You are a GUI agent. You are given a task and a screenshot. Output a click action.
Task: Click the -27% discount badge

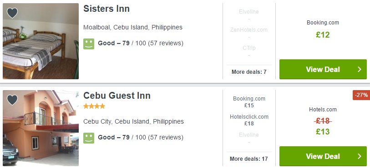[x=361, y=95]
